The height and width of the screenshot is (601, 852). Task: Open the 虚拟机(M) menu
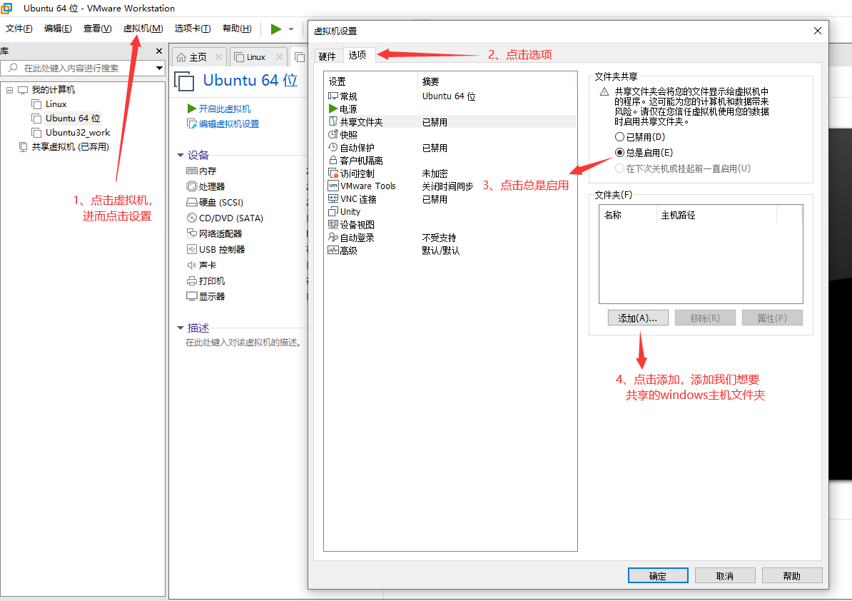coord(143,29)
